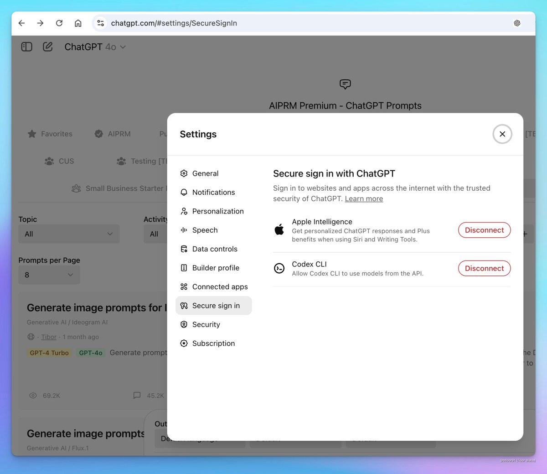Go forward in browser history
547x474 pixels.
tap(40, 23)
